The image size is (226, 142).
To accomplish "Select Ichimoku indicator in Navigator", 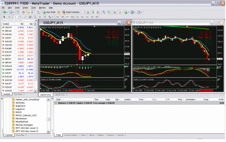I will point(20,103).
